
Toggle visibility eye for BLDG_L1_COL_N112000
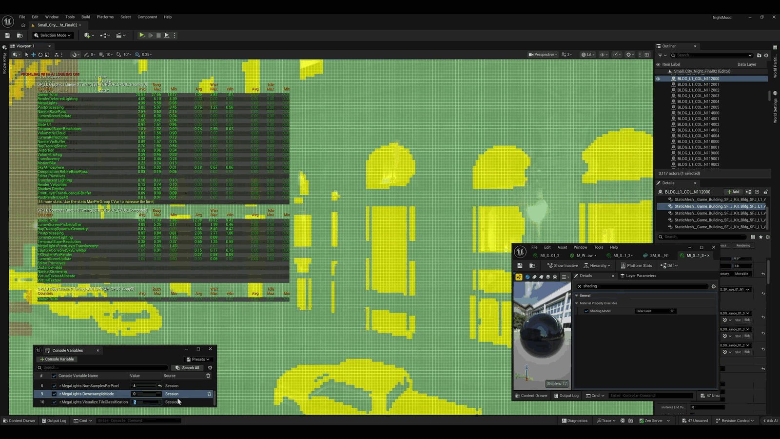[658, 79]
